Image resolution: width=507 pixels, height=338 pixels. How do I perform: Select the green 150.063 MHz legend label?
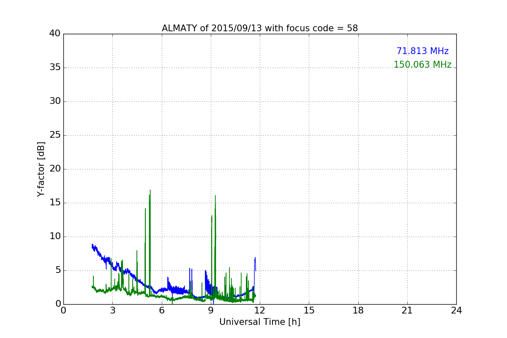[422, 65]
